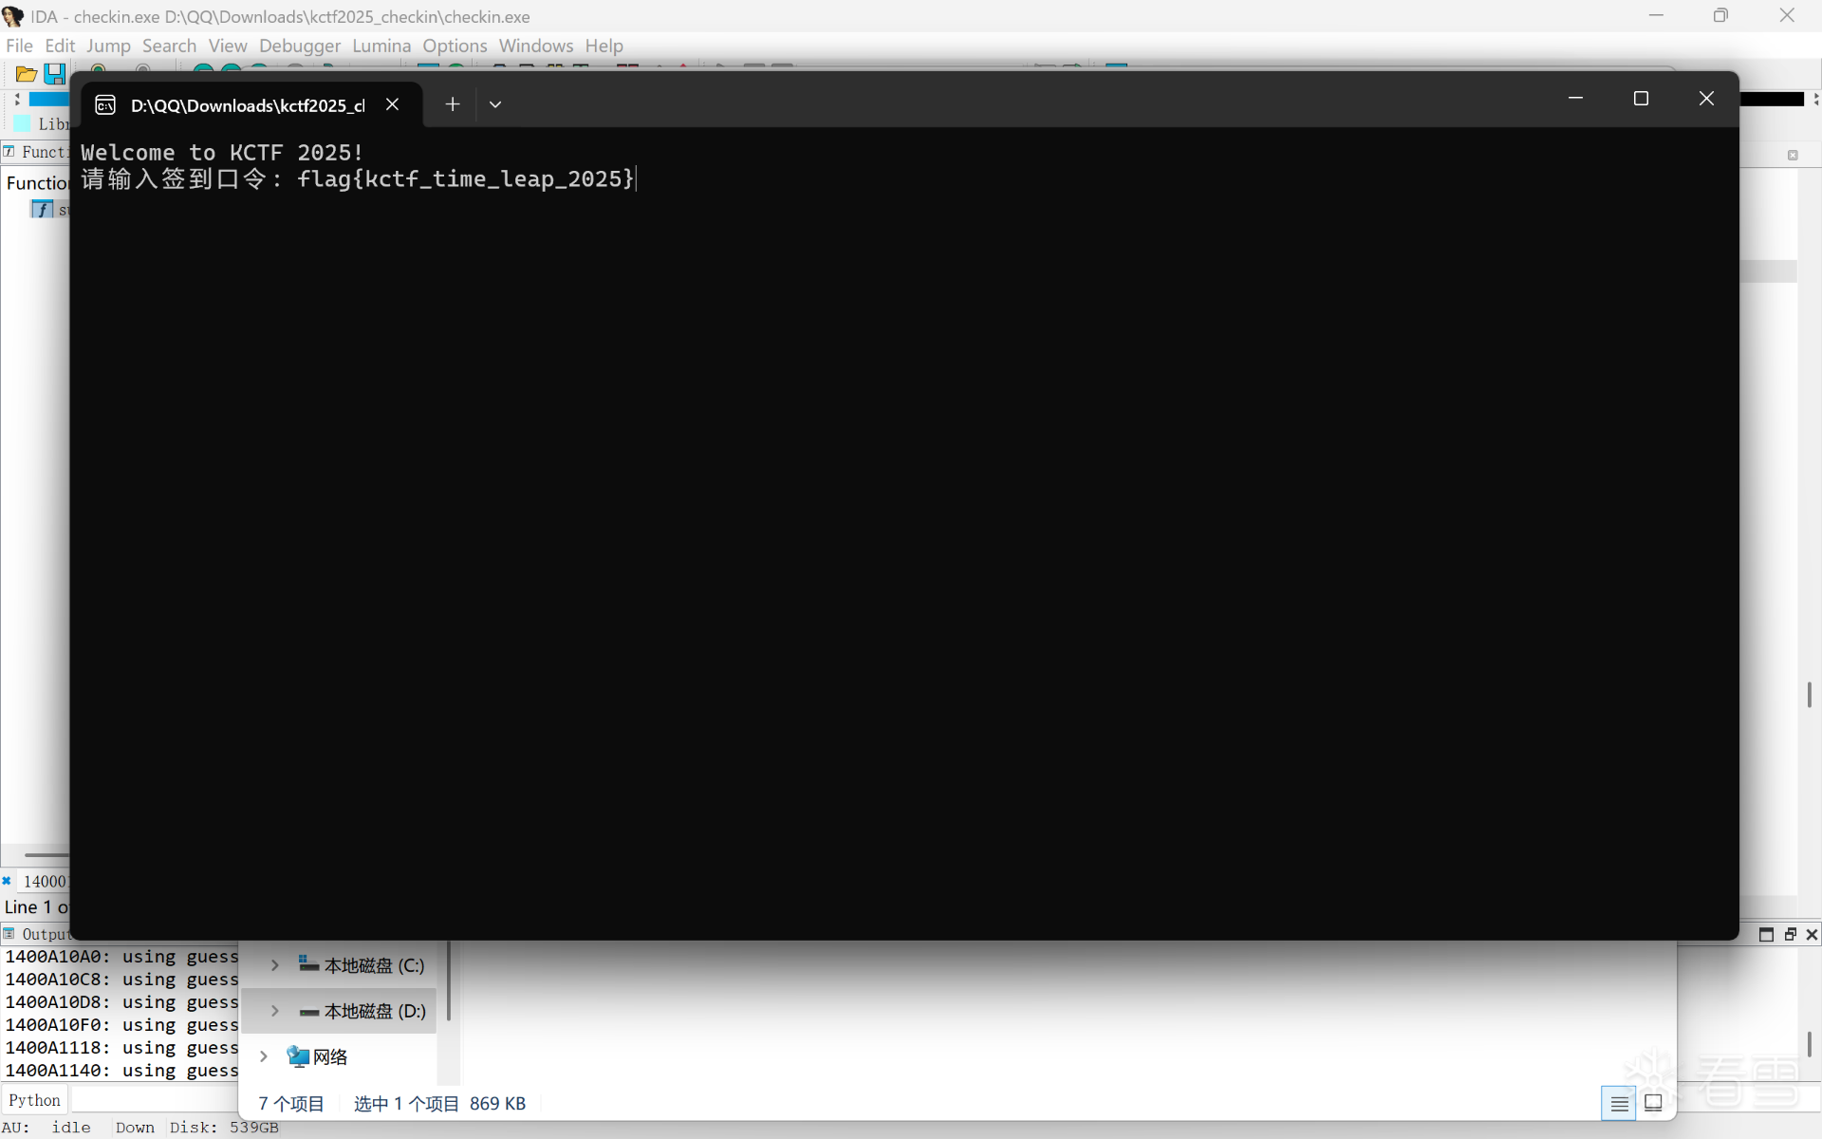Viewport: 1822px width, 1139px height.
Task: Switch Explorer to details list view
Action: pos(1619,1103)
